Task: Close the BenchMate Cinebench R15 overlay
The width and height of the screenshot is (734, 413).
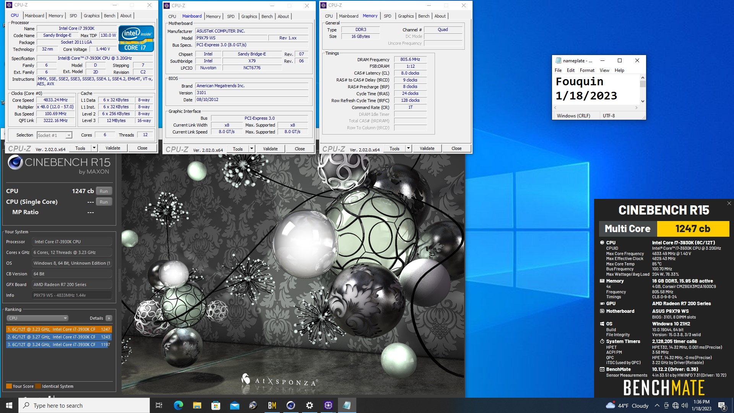Action: click(729, 203)
